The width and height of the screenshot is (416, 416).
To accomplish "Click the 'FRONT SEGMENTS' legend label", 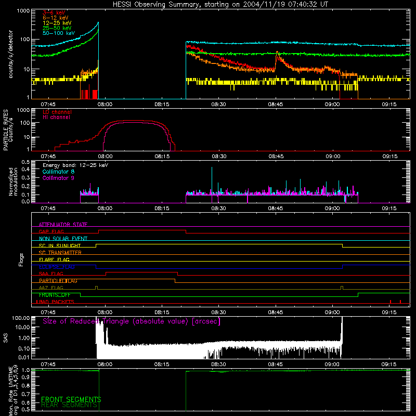I will click(x=71, y=399).
